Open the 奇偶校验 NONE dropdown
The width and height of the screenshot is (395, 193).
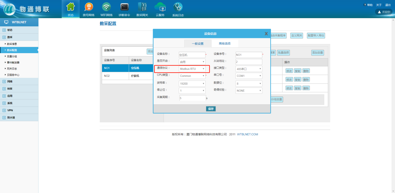point(249,91)
